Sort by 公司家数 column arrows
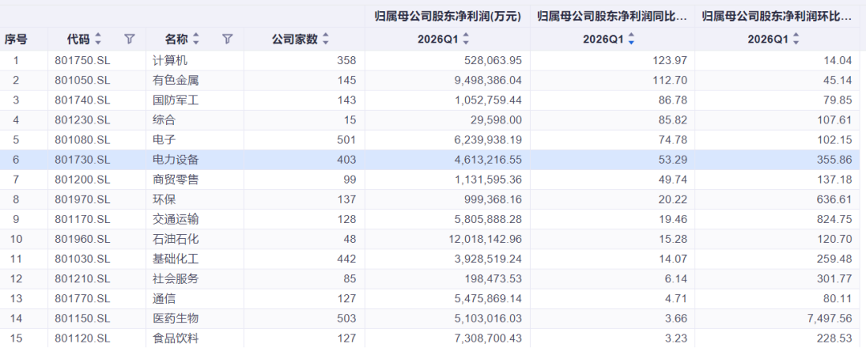This screenshot has width=866, height=348. [x=326, y=39]
